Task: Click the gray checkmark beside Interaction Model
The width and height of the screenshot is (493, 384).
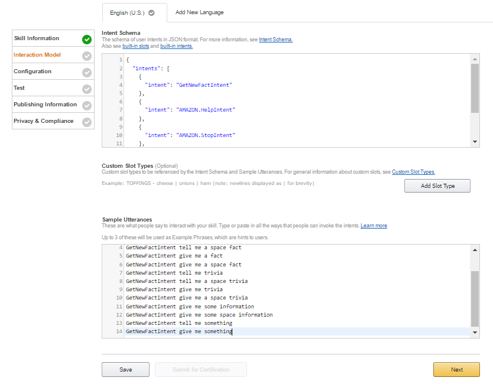Action: 87,56
